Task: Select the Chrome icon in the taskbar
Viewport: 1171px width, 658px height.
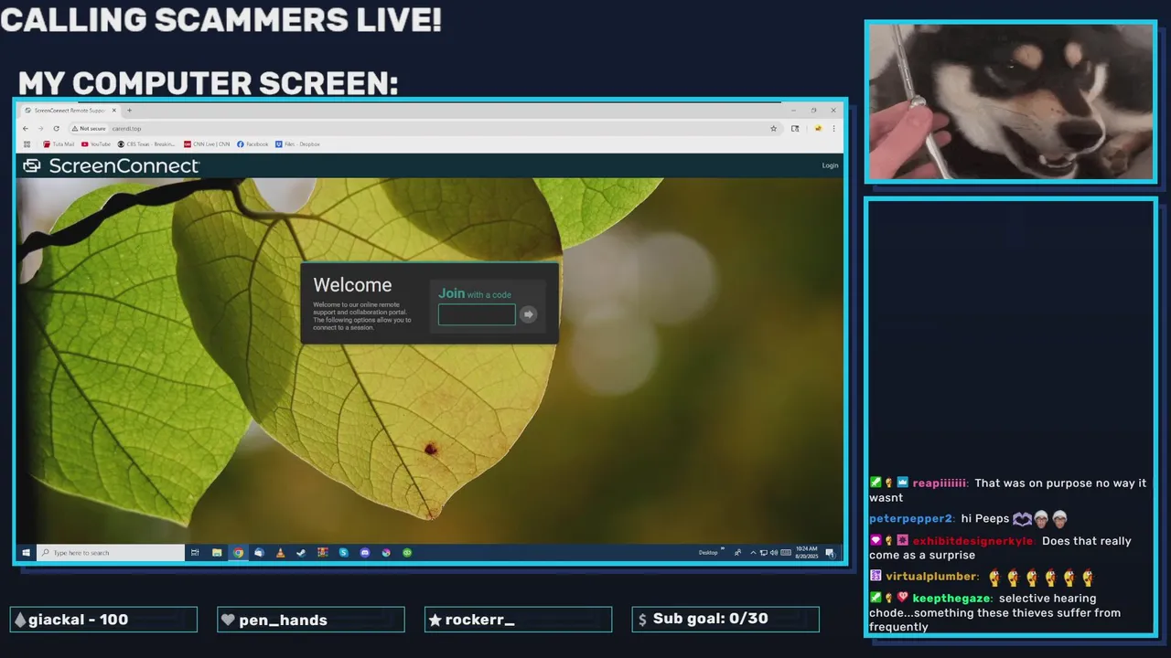Action: pyautogui.click(x=238, y=553)
